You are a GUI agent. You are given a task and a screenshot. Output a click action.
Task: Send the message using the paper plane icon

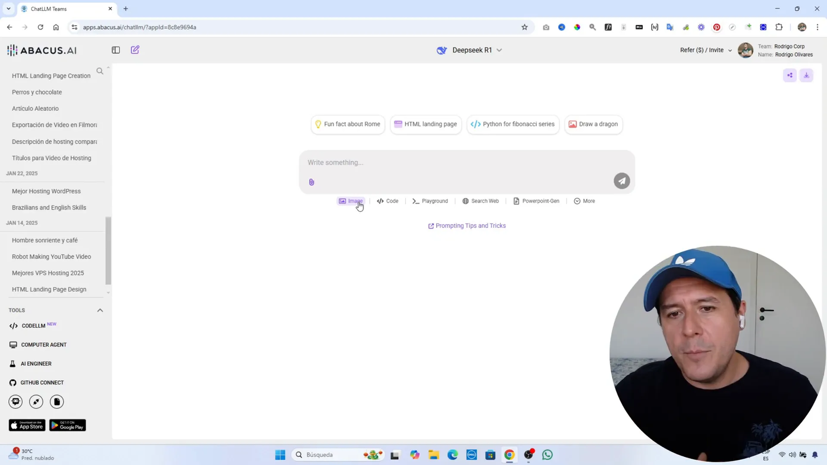coord(621,180)
